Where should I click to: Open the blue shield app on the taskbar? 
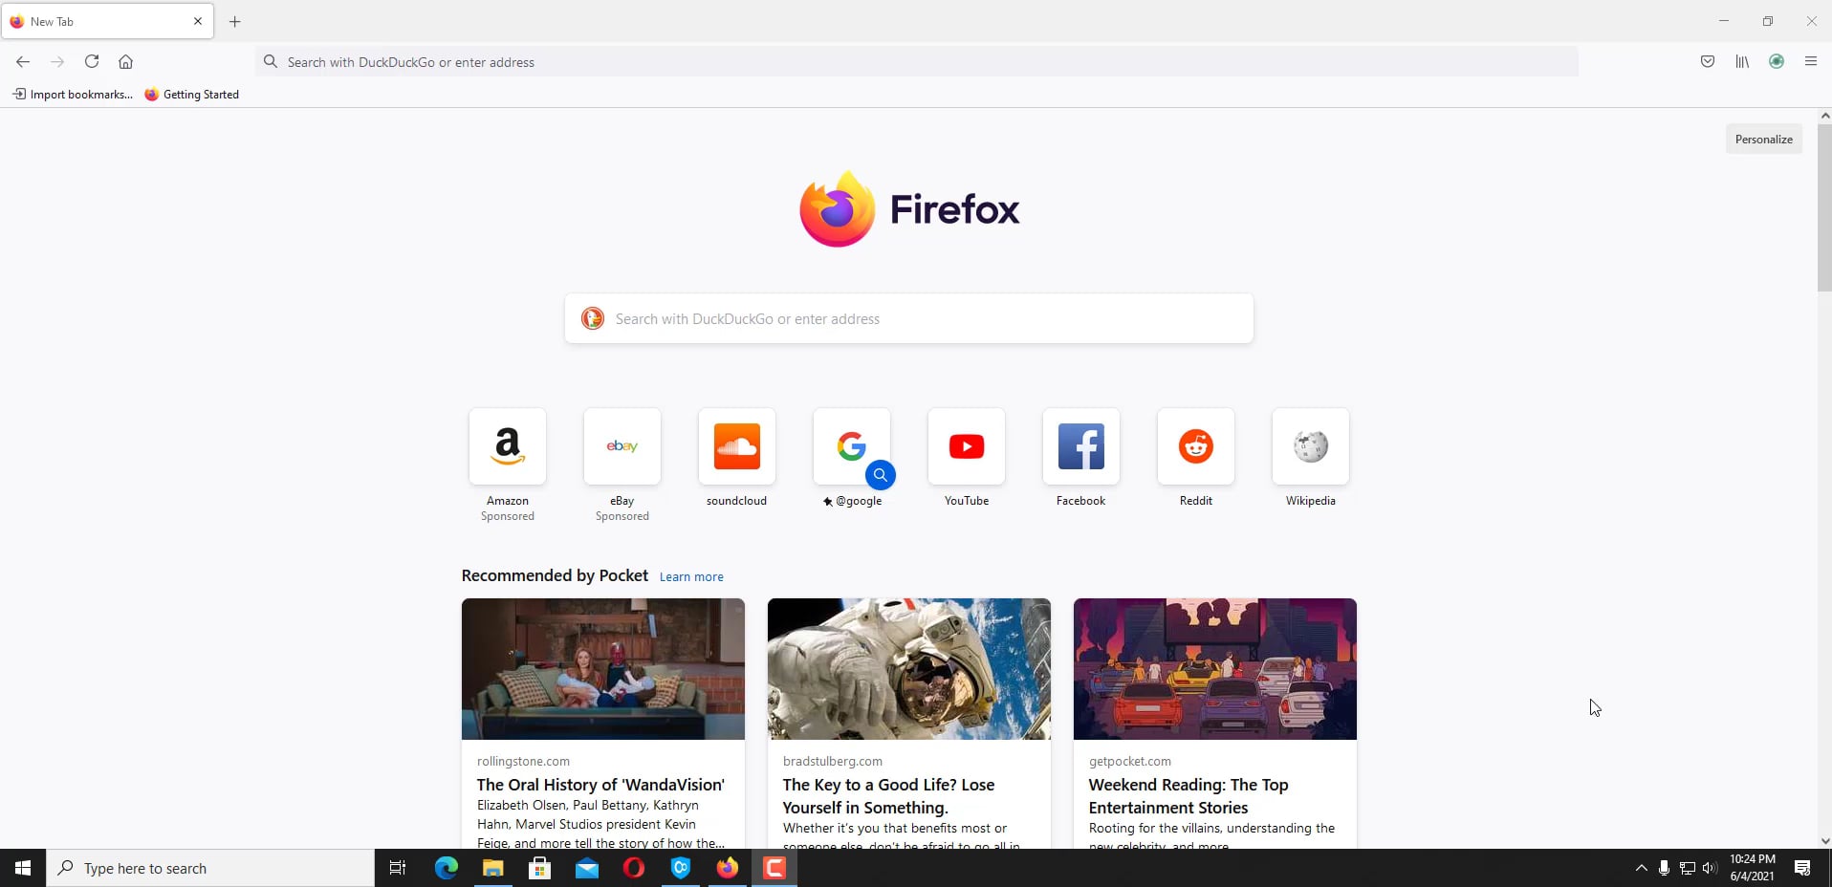681,868
